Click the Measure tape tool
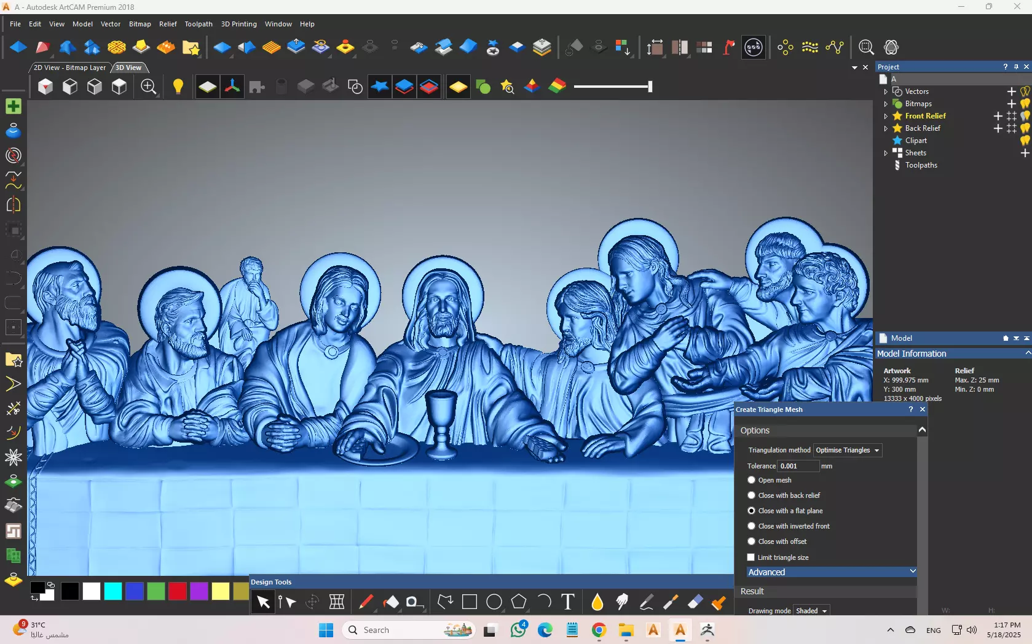This screenshot has height=644, width=1032. pyautogui.click(x=415, y=602)
